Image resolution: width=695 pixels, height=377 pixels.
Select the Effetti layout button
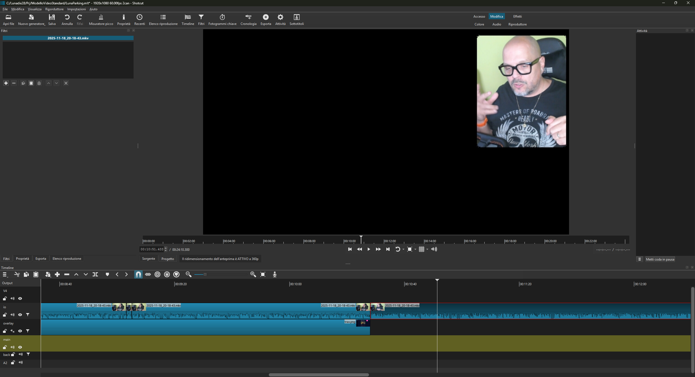pos(517,17)
